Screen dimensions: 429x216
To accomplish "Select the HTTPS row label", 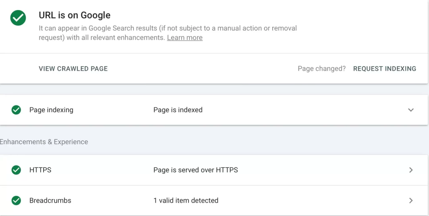I will (40, 170).
